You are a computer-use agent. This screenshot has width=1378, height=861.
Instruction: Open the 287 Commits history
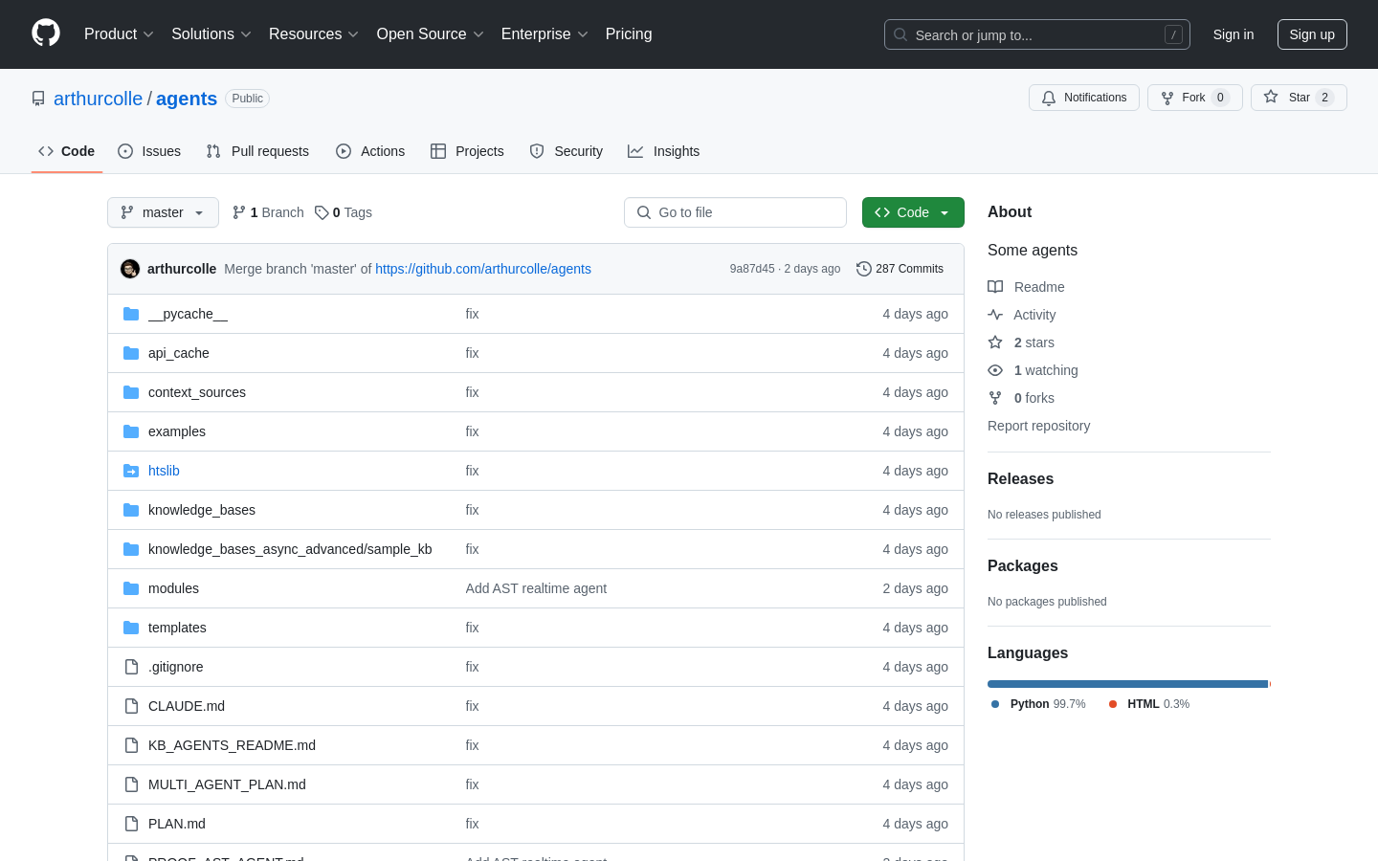point(900,269)
